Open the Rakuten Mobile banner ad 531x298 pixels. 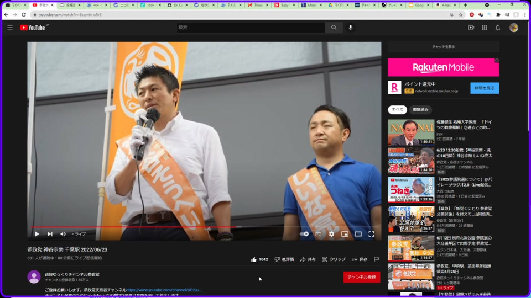443,67
